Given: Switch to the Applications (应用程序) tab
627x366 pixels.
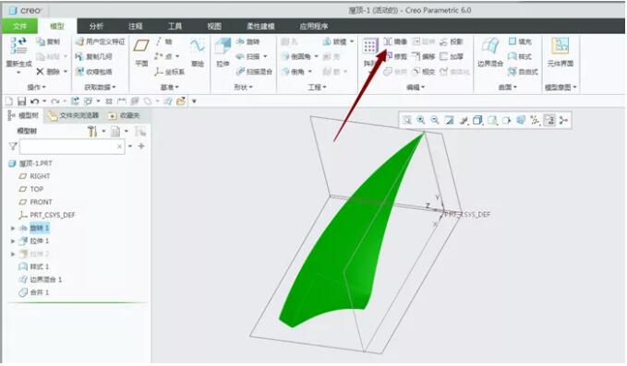Looking at the screenshot, I should [314, 26].
